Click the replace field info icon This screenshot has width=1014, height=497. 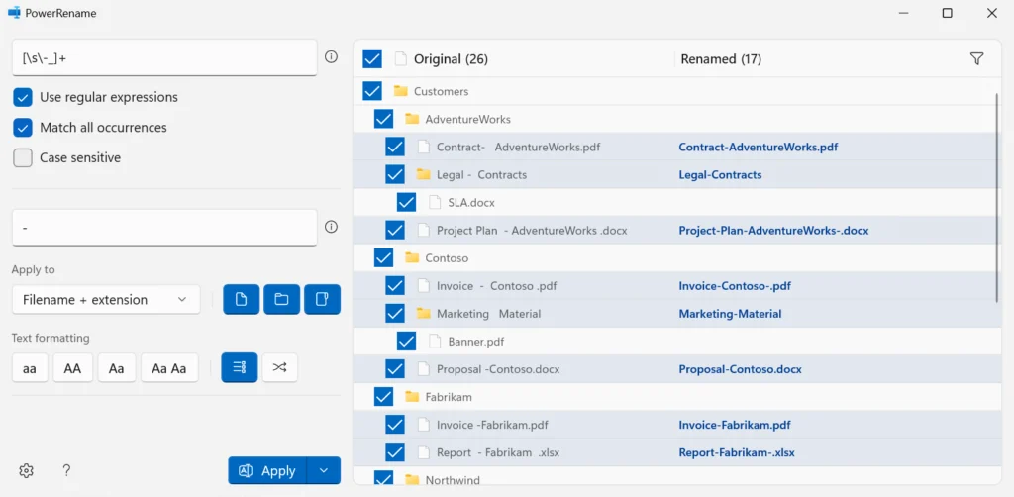(331, 227)
